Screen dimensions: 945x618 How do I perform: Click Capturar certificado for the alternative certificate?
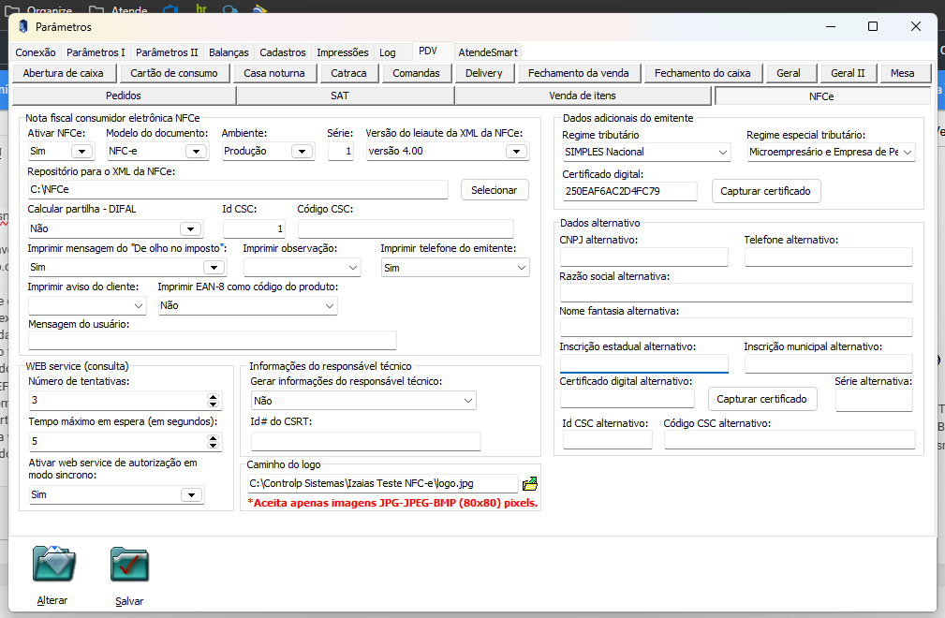point(761,399)
